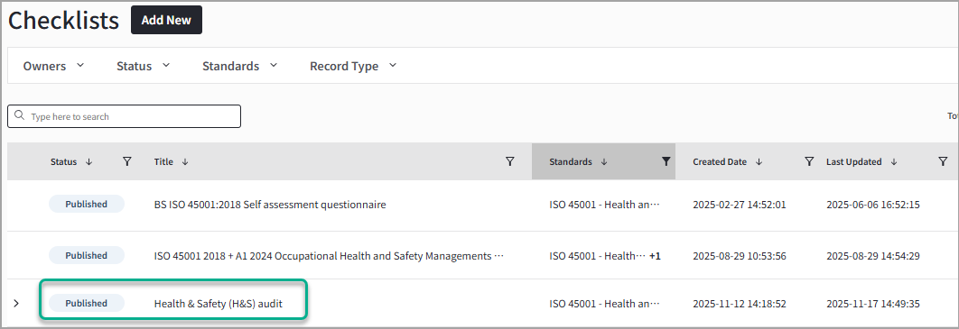959x329 pixels.
Task: Click the Standards cell in Health & Safety audit row
Action: point(605,304)
